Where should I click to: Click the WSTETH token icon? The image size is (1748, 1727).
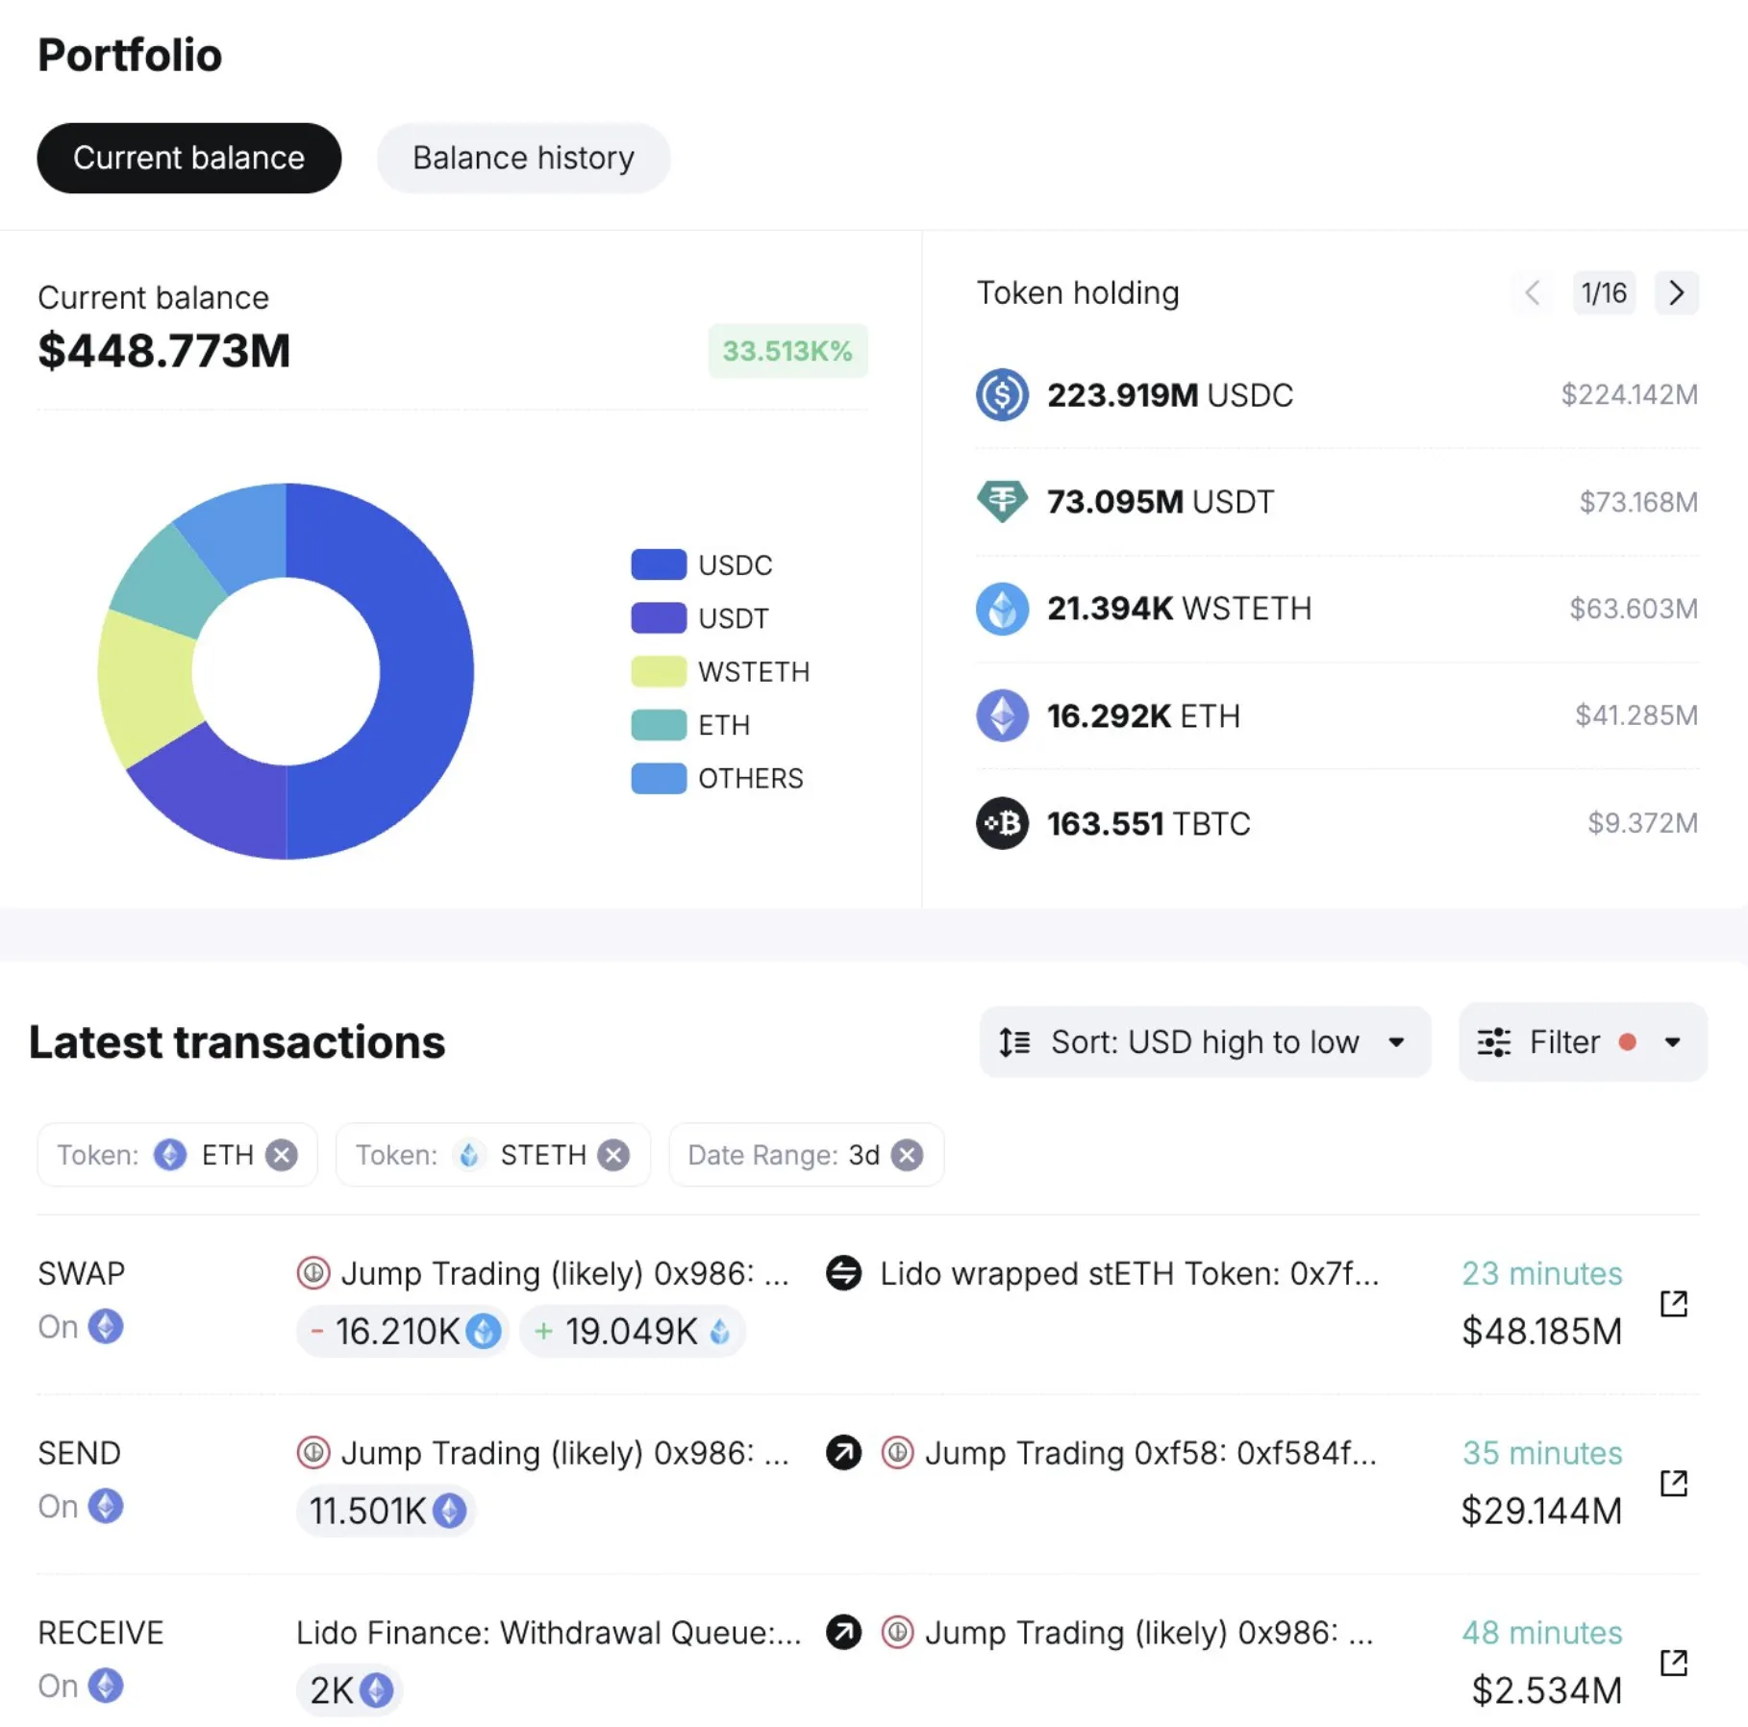click(x=1001, y=609)
